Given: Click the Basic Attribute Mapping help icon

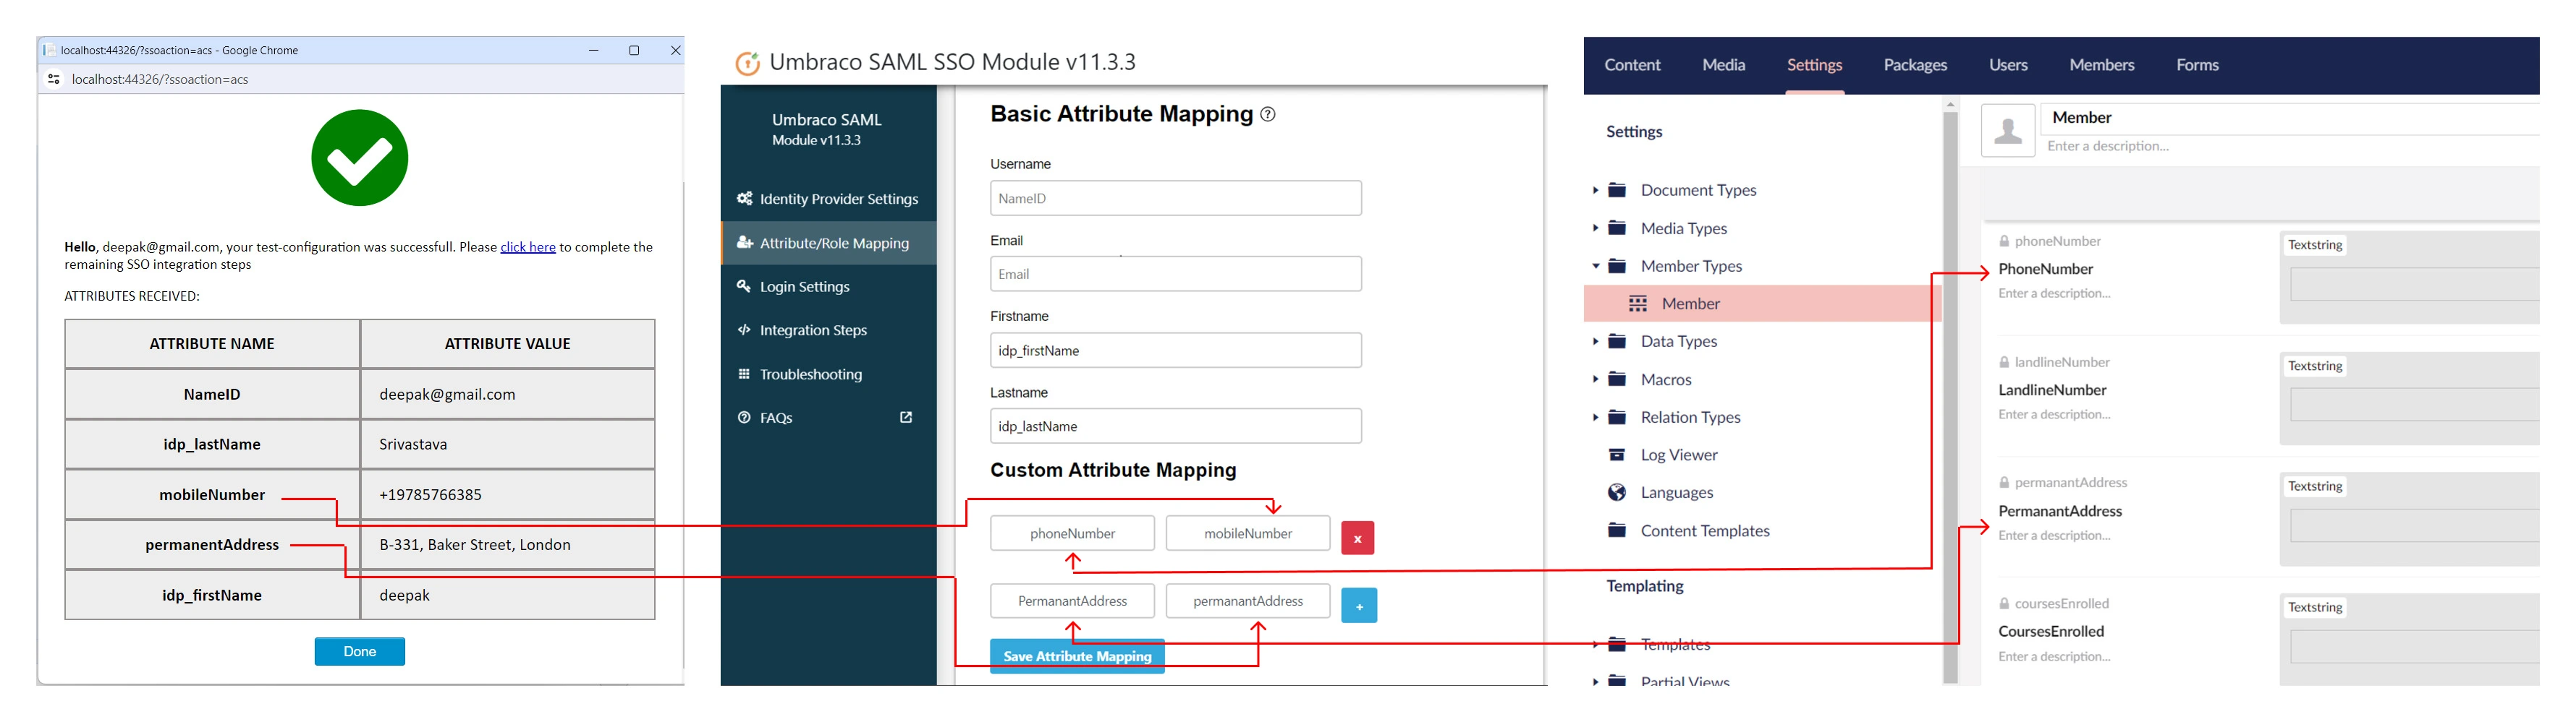Looking at the screenshot, I should click(x=1267, y=114).
